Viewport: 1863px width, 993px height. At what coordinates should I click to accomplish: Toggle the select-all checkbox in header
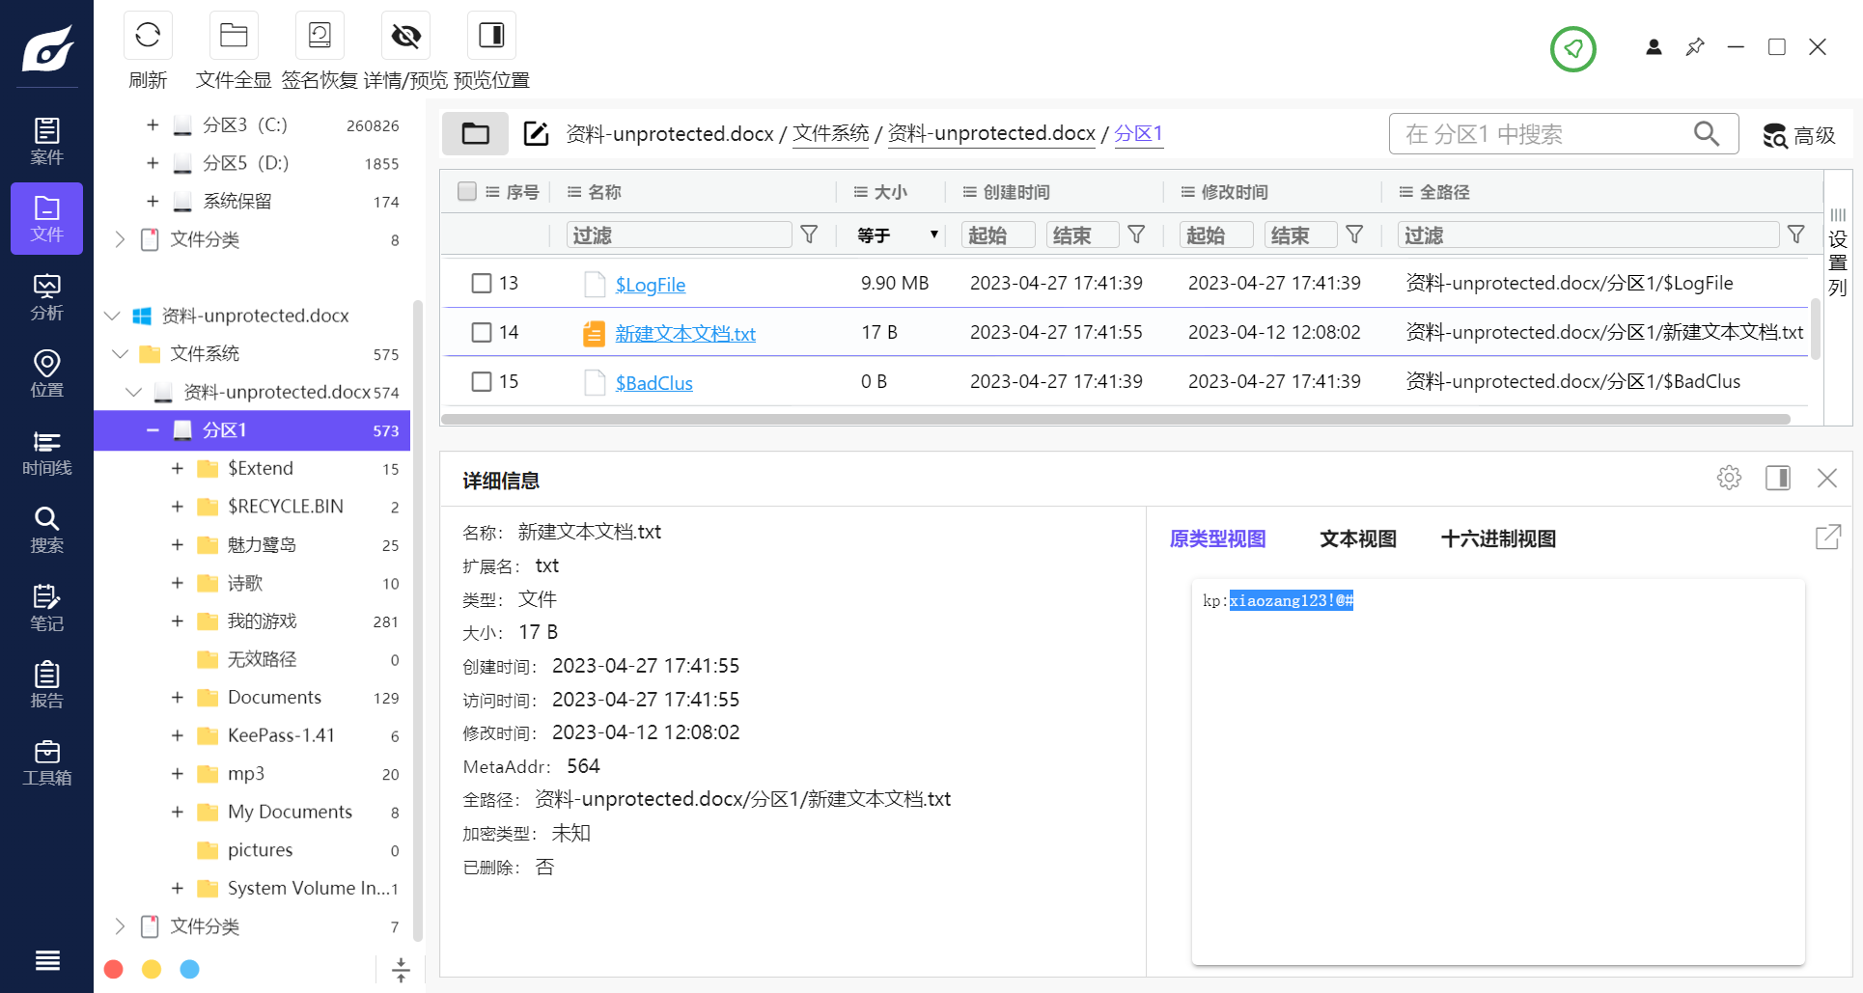pos(467,191)
